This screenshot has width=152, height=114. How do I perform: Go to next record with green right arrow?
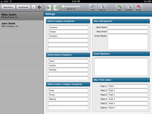[x=56, y=8]
